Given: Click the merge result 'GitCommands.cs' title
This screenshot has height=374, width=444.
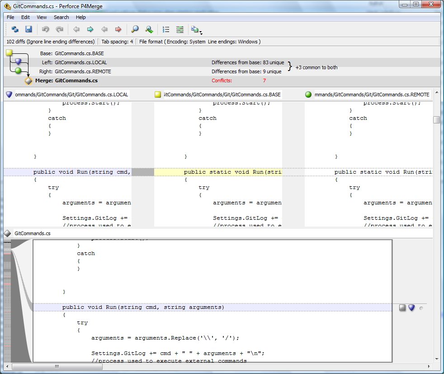Looking at the screenshot, I should coord(32,233).
